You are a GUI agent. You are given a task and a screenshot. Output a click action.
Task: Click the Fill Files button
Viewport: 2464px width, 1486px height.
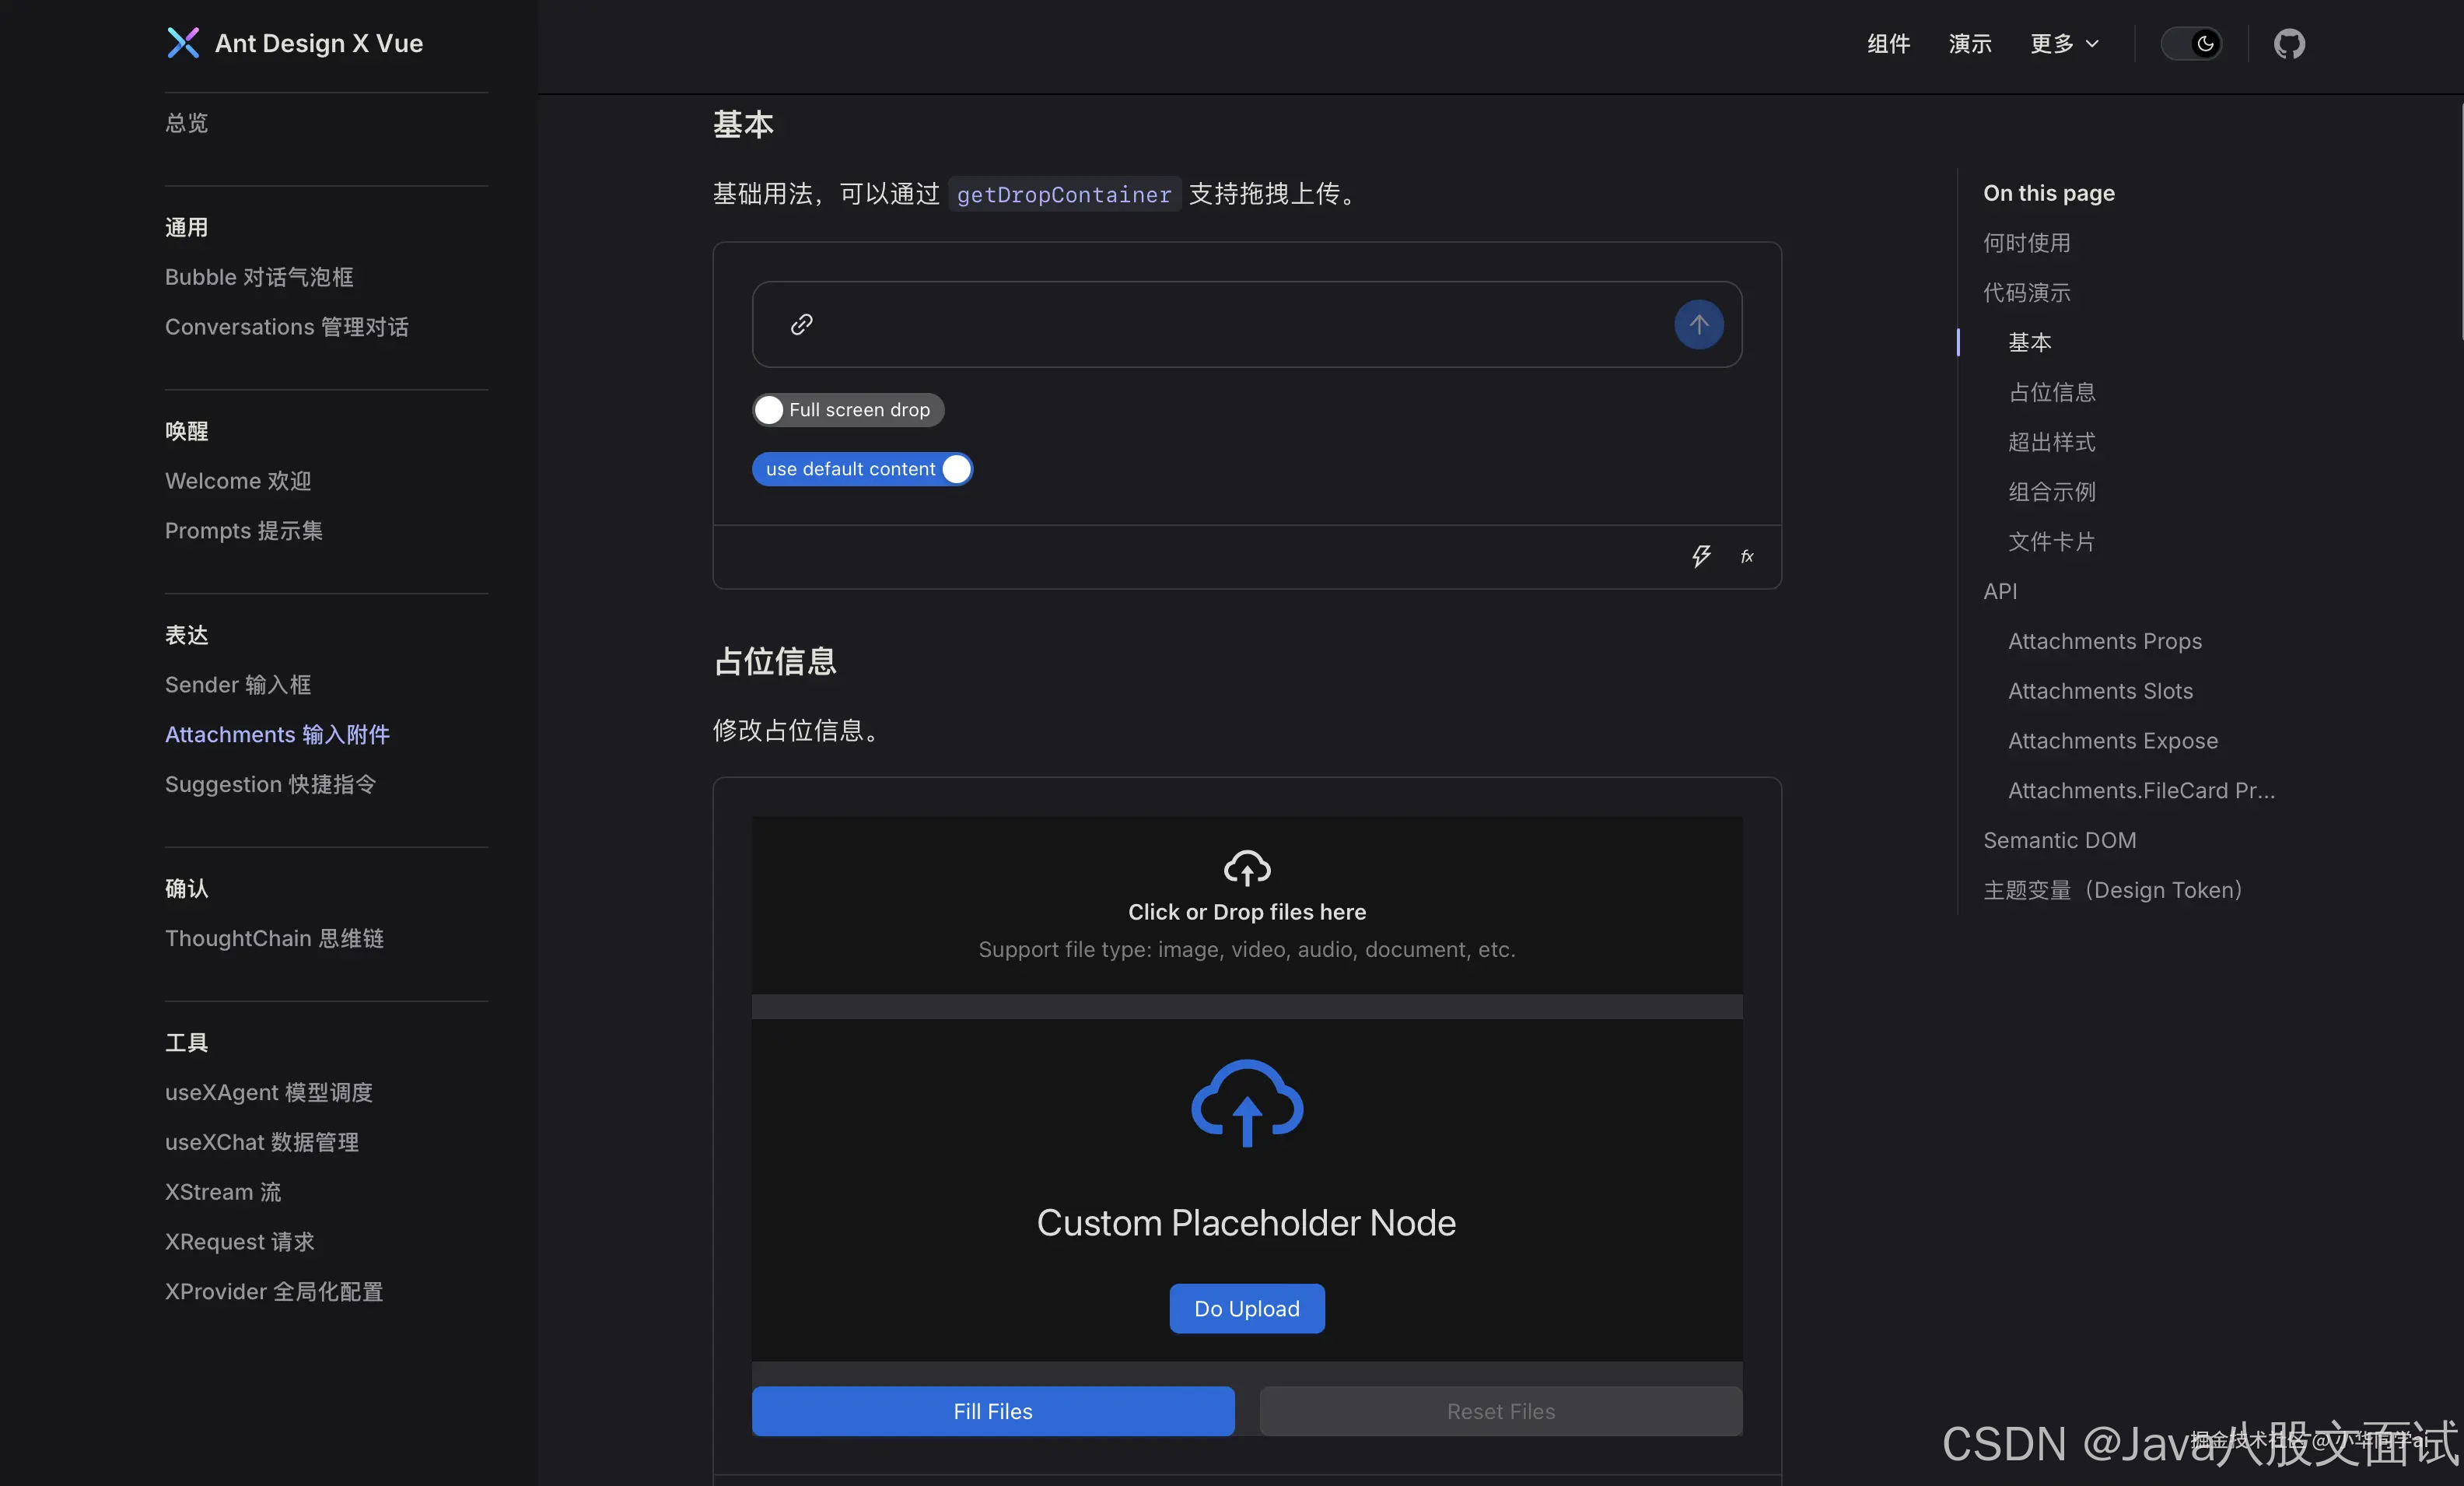pos(992,1411)
